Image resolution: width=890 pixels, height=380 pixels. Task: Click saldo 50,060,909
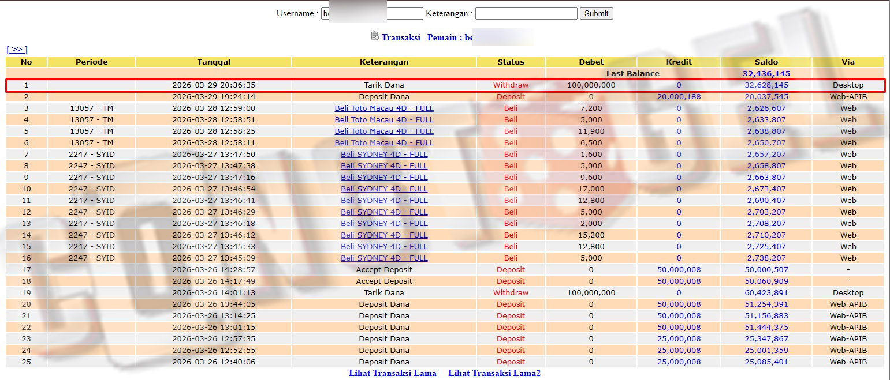[766, 281]
